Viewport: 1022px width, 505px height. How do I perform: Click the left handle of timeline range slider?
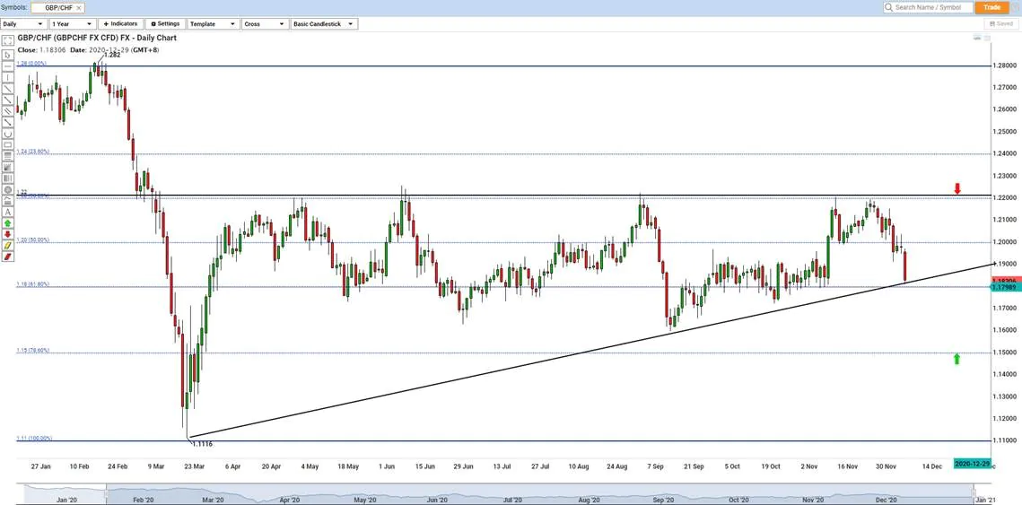coord(106,492)
